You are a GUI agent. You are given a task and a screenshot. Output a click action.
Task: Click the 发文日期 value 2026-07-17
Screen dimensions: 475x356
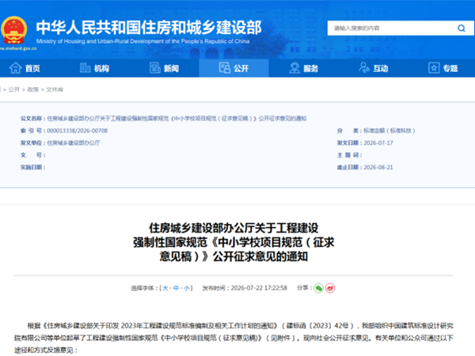(378, 143)
